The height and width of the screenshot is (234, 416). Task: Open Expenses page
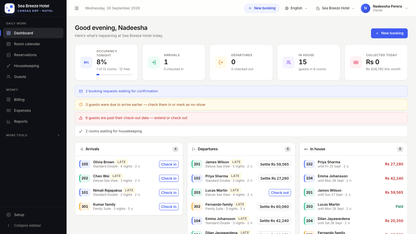(33, 110)
